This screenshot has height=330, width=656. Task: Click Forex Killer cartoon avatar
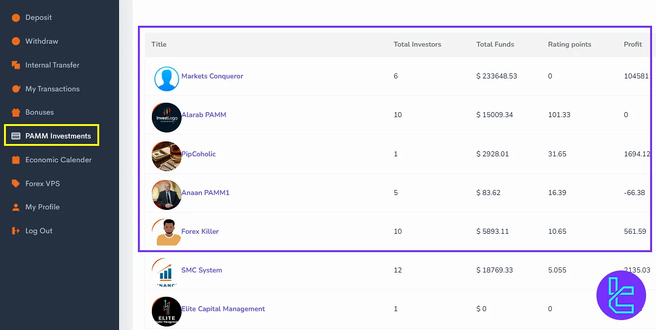pos(166,233)
